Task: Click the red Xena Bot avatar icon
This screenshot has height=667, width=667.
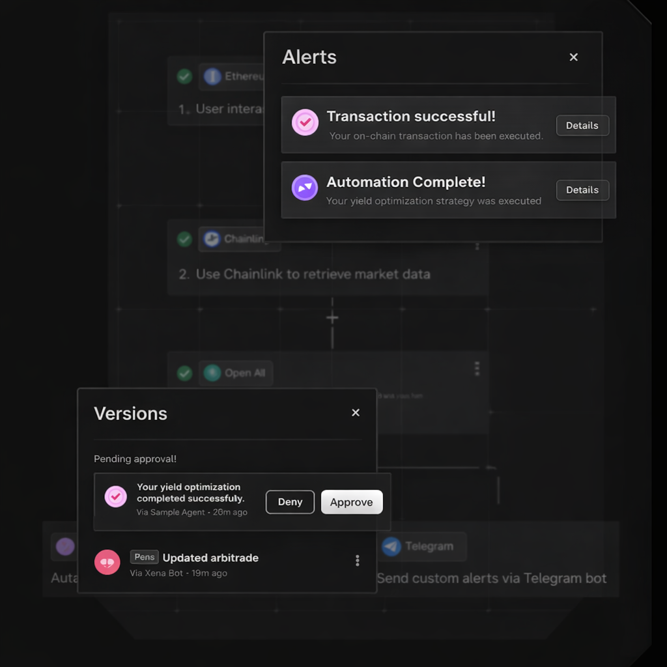Action: point(107,562)
